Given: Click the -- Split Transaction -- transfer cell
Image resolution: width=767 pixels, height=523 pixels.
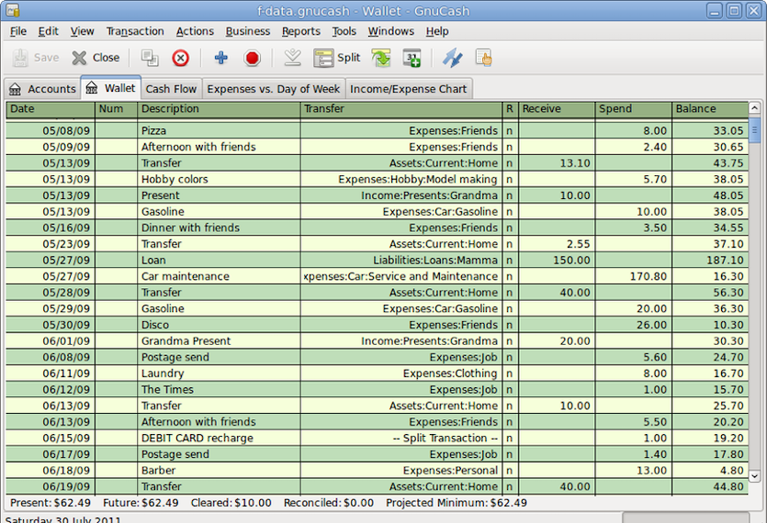Looking at the screenshot, I should click(401, 438).
